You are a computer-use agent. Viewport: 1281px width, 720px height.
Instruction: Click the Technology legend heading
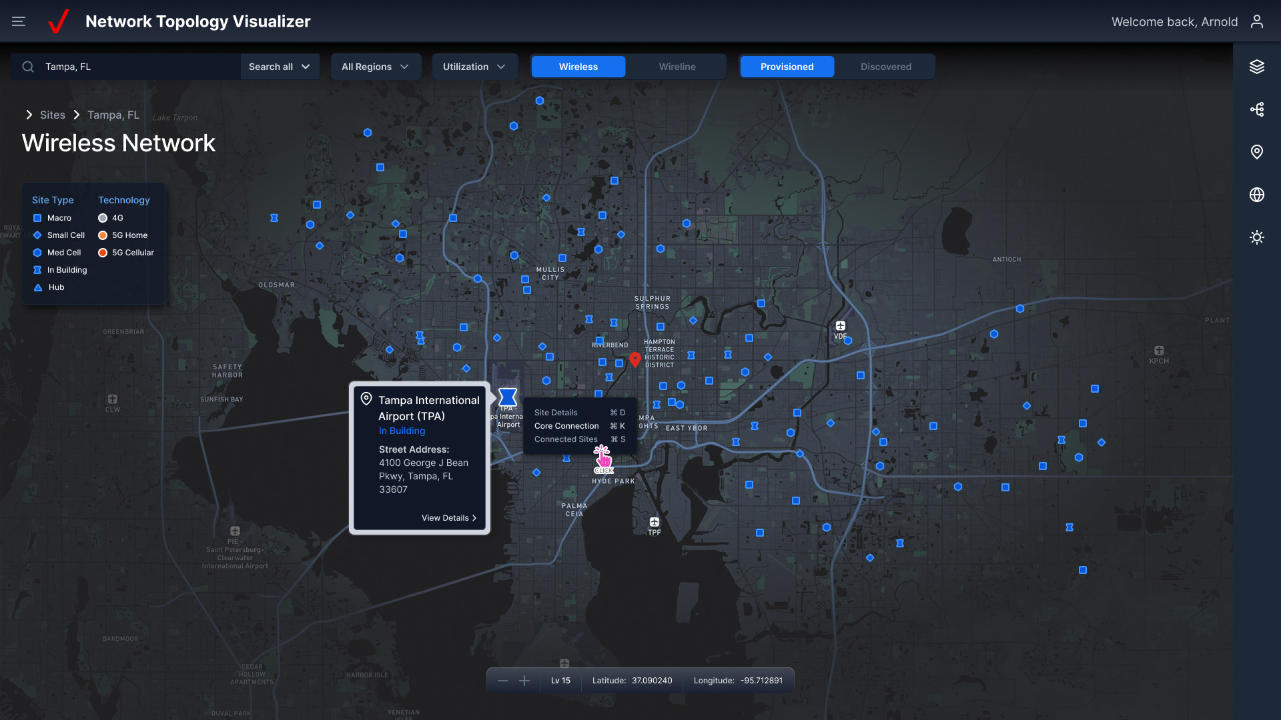[124, 200]
